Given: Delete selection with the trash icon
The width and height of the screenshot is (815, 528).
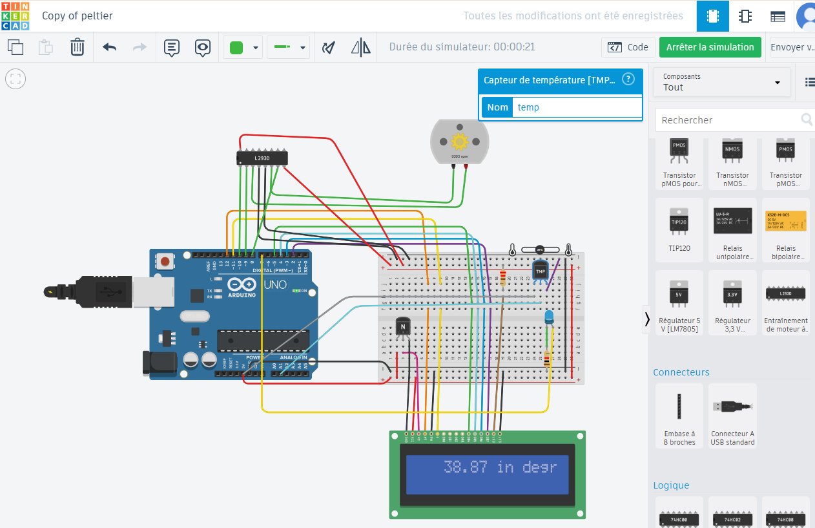Looking at the screenshot, I should coord(77,47).
